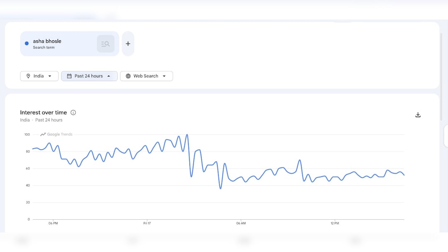
Task: Click the blue dot beside asha bhosle
Action: coord(27,44)
